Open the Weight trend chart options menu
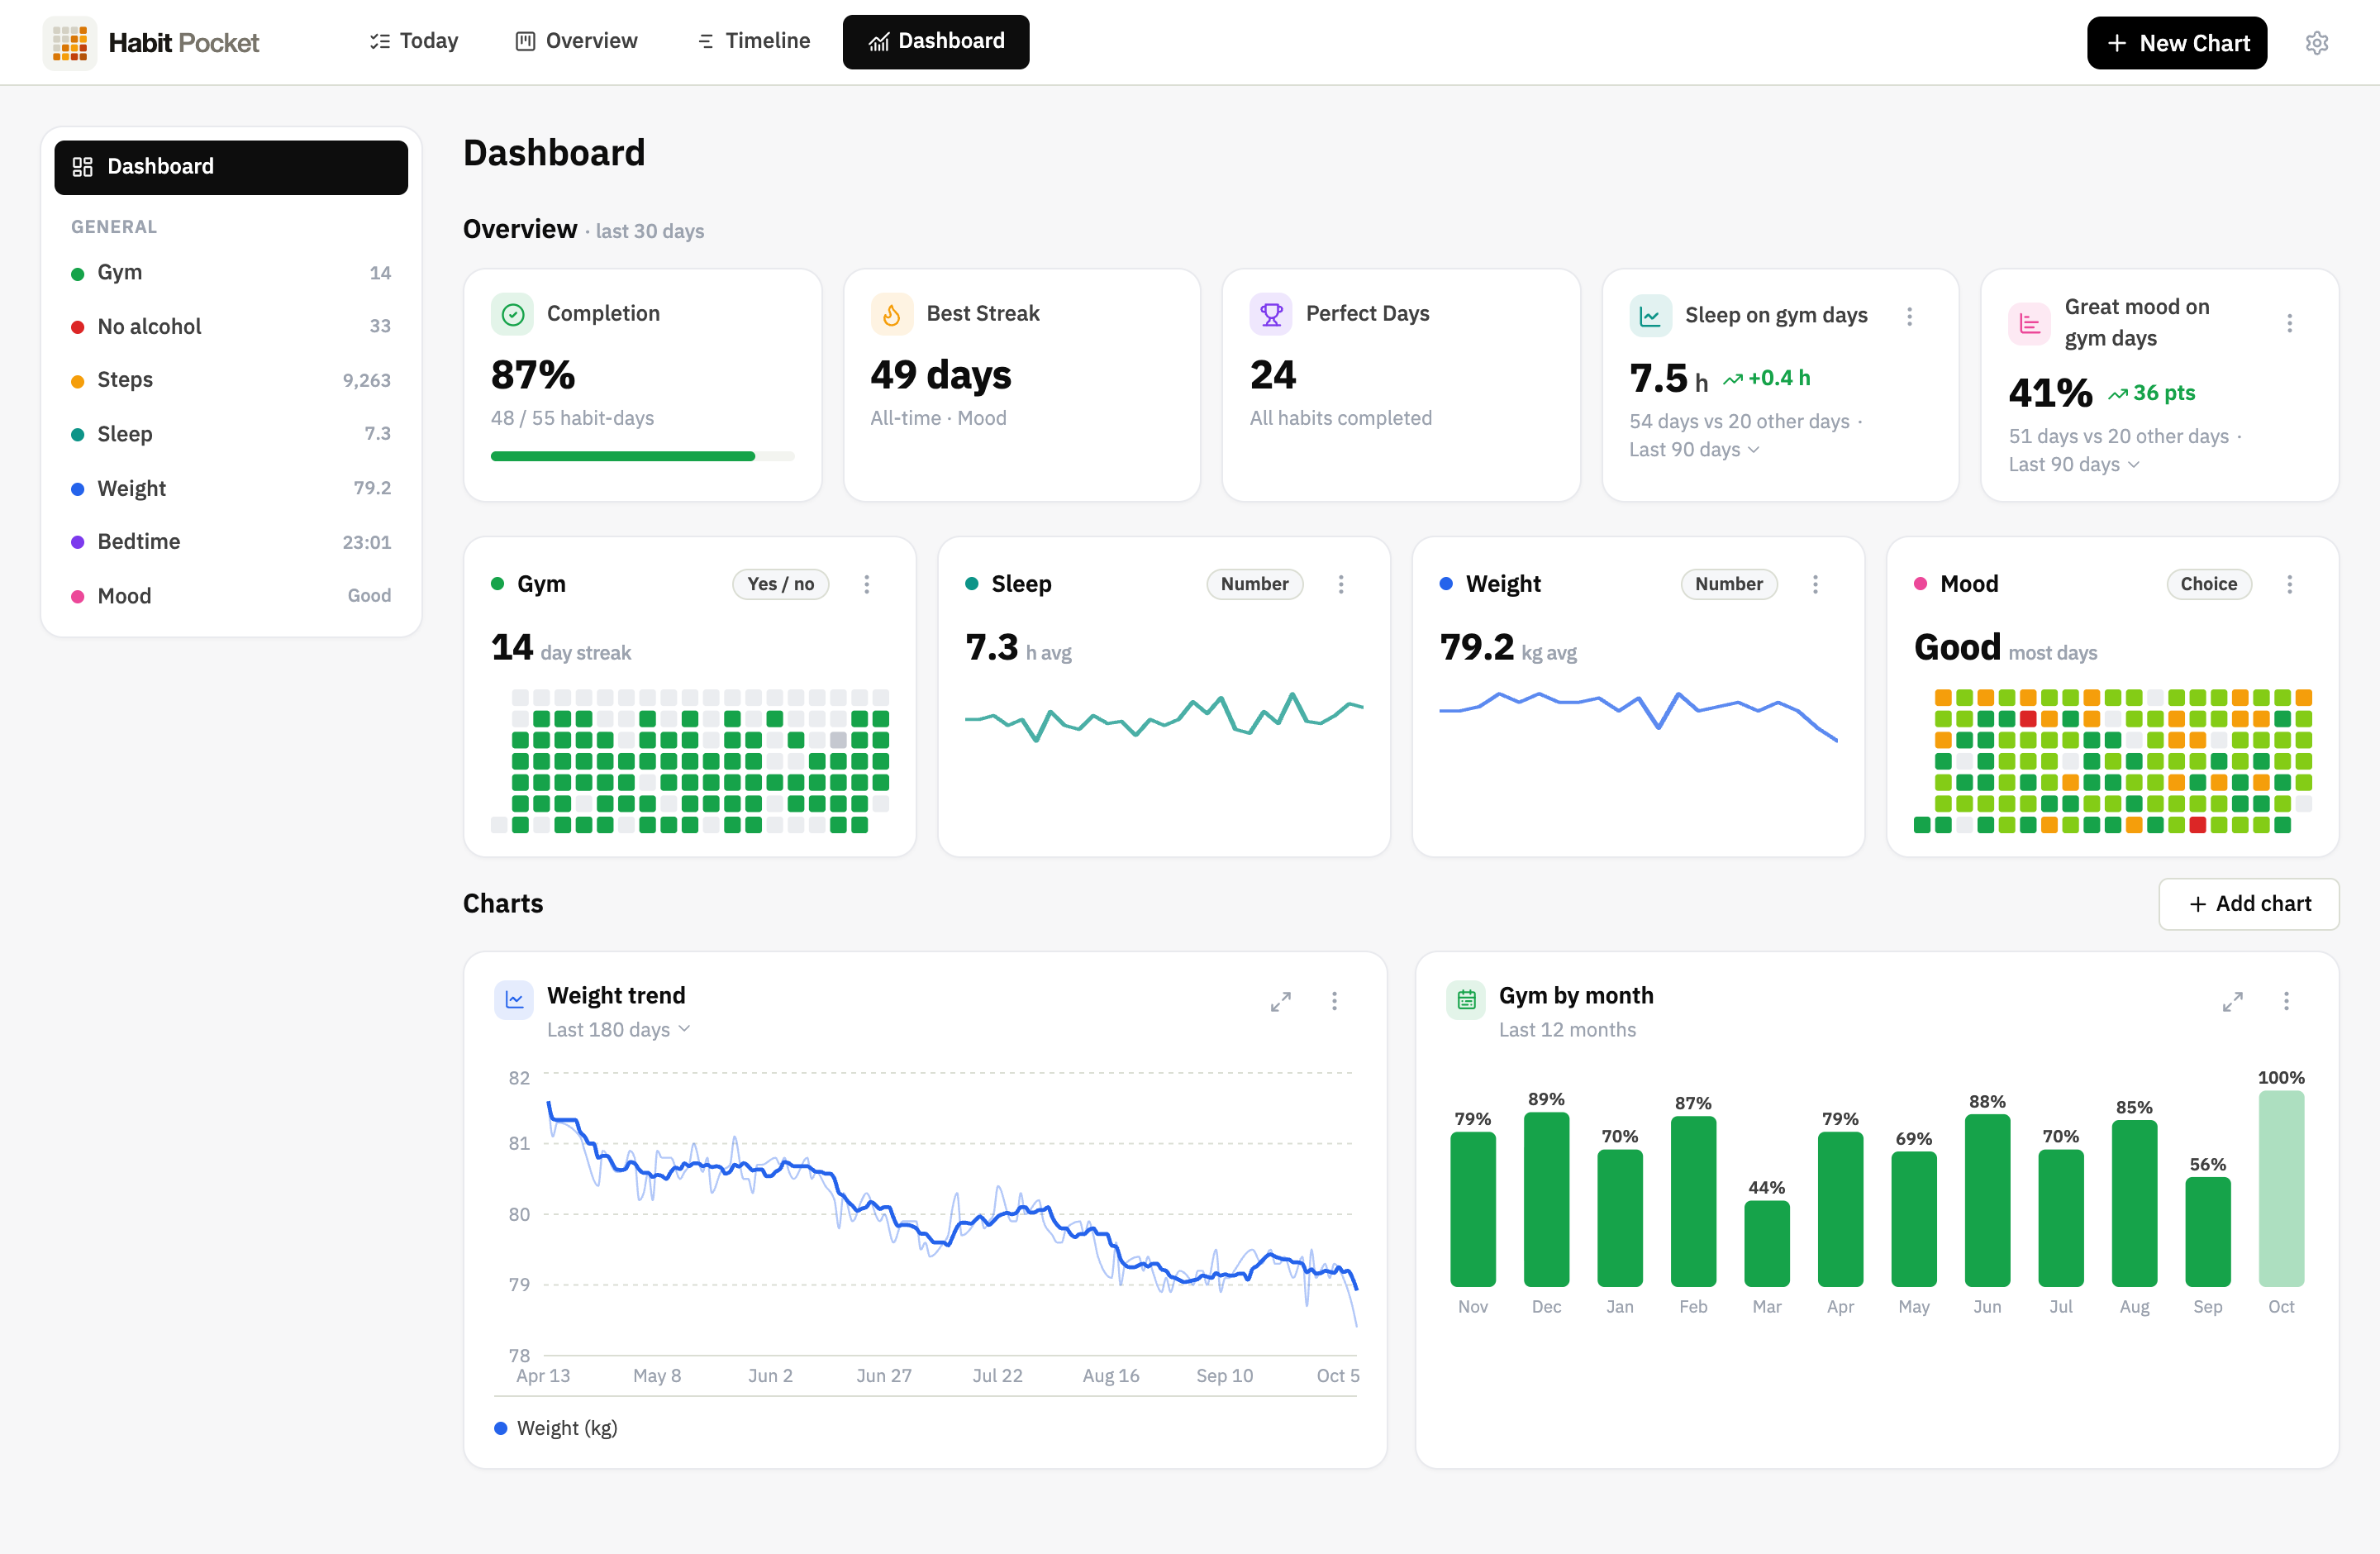This screenshot has height=1554, width=2380. (1334, 1001)
